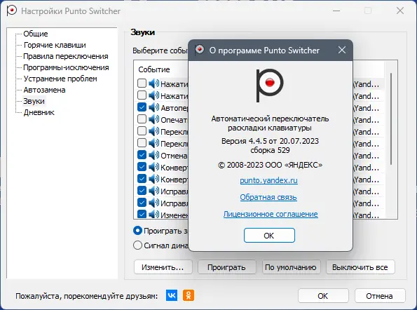Image resolution: width=417 pixels, height=310 pixels.
Task: Click the Punto Switcher logo in About dialog
Action: click(270, 85)
